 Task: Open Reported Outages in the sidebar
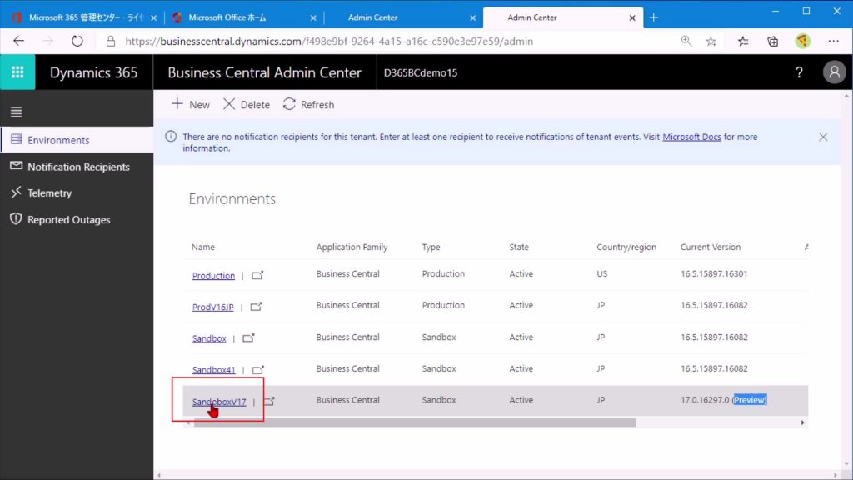click(x=77, y=219)
